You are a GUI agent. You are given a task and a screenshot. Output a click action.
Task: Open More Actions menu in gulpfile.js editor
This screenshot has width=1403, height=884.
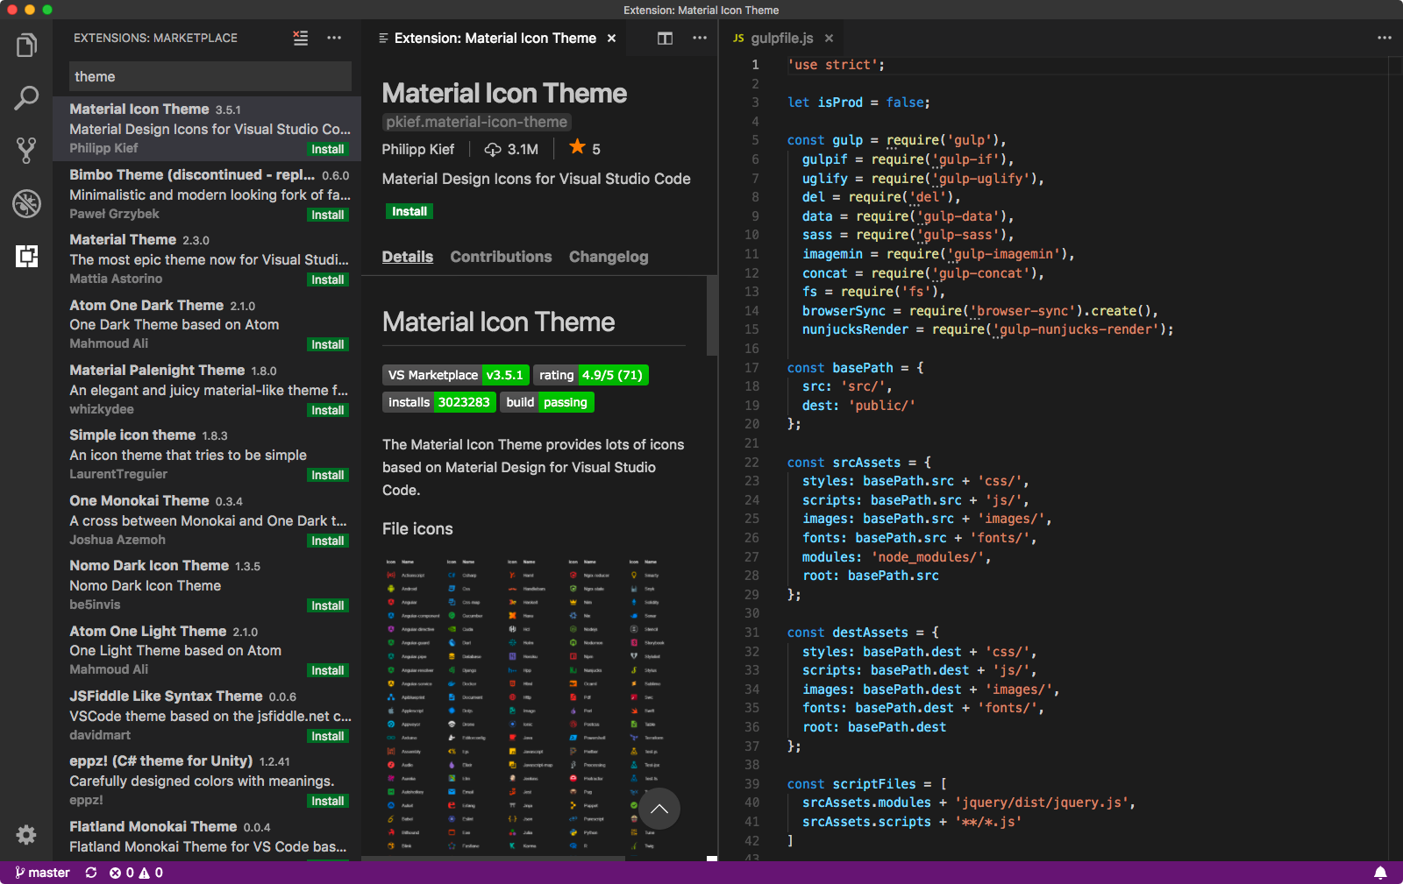pos(1384,38)
